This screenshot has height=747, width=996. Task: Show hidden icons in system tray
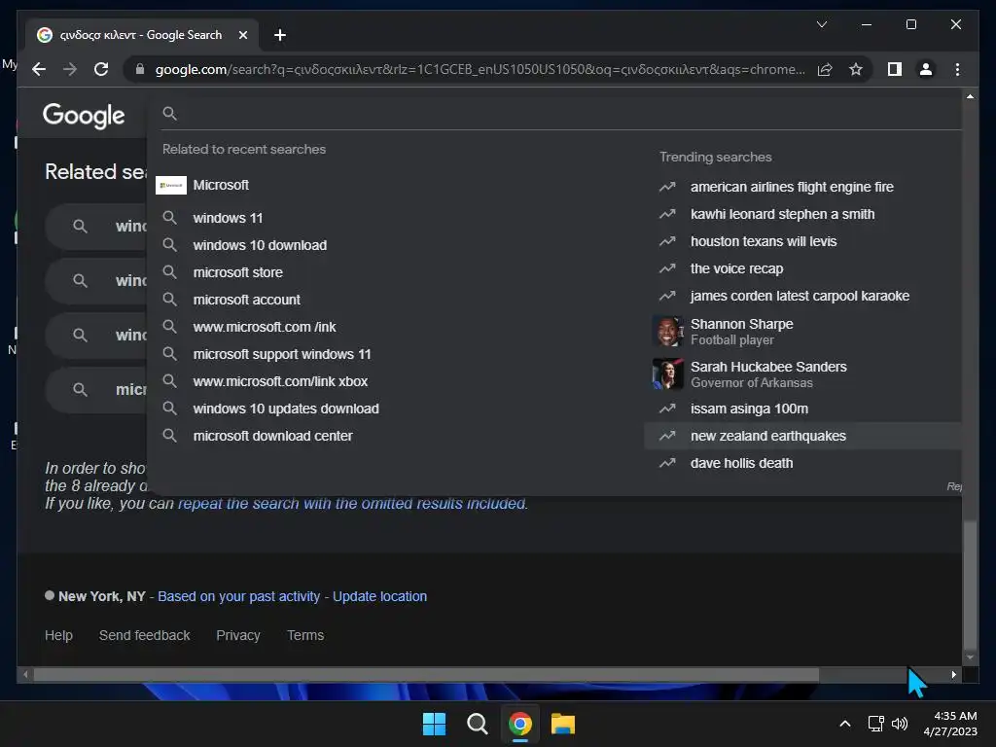pyautogui.click(x=845, y=724)
